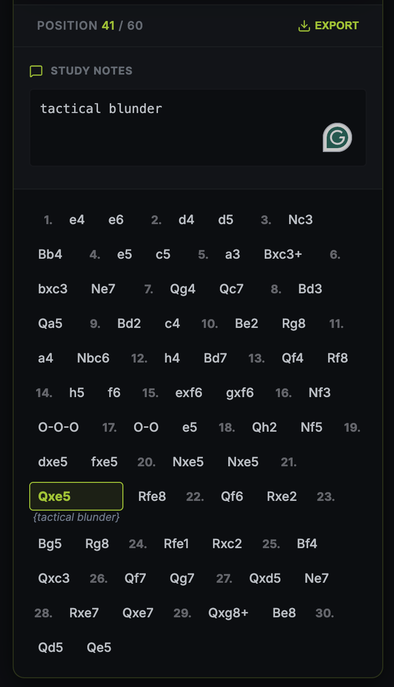The image size is (394, 687).
Task: Click the final move Qe5
Action: click(x=98, y=647)
